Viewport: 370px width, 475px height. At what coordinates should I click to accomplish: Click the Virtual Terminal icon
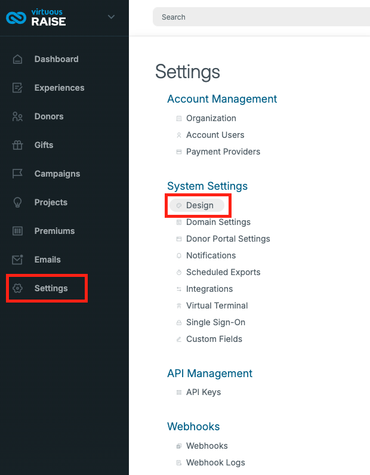[179, 306]
